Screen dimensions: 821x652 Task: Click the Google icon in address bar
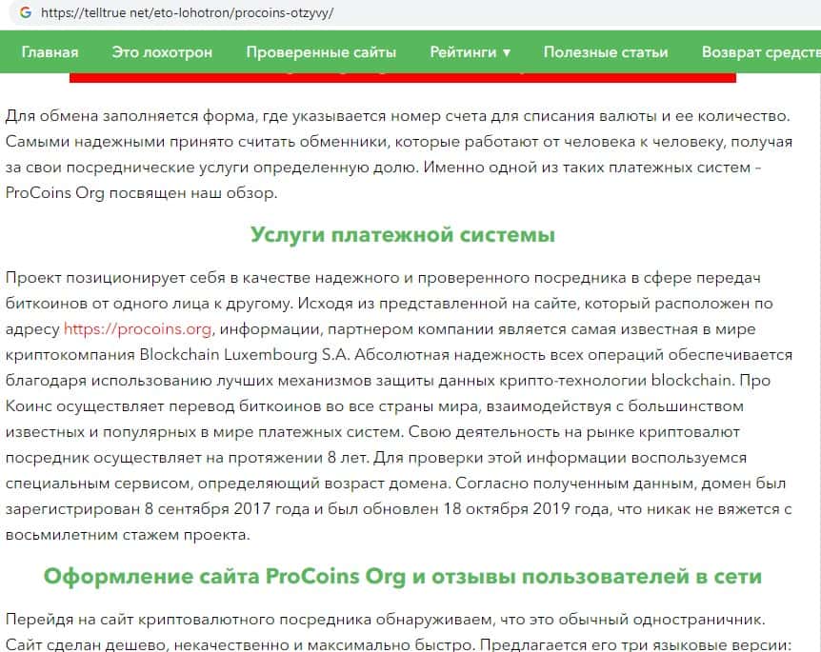25,12
